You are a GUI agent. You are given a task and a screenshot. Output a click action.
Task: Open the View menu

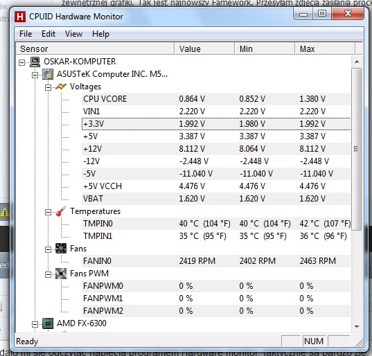pyautogui.click(x=74, y=34)
